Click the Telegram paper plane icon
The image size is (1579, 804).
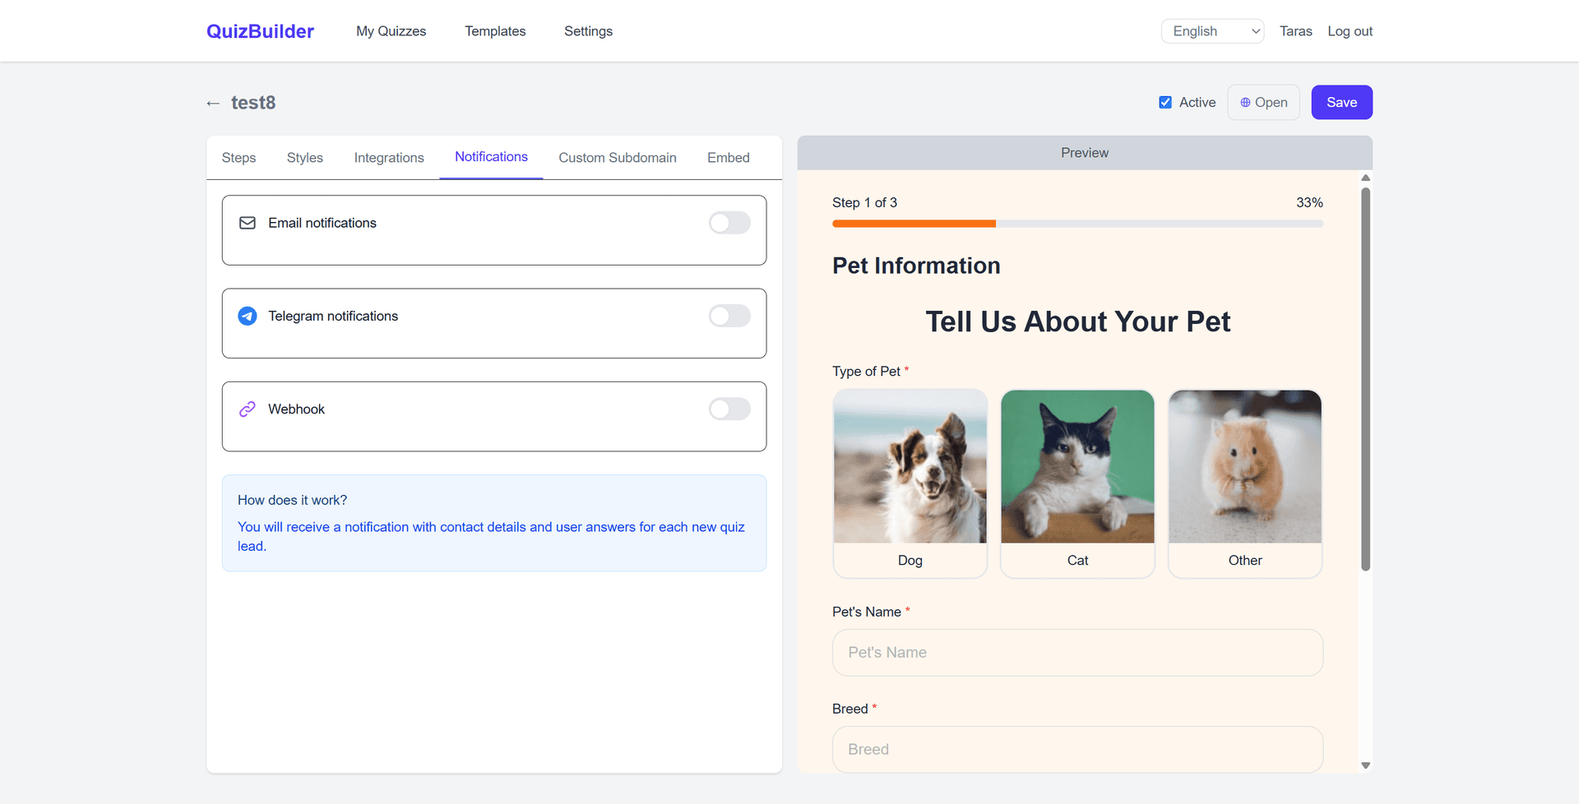[248, 316]
